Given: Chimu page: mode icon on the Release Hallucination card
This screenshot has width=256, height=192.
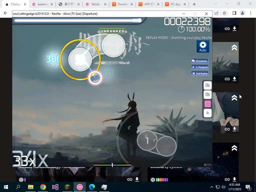Looking at the screenshot, I should point(21,180).
